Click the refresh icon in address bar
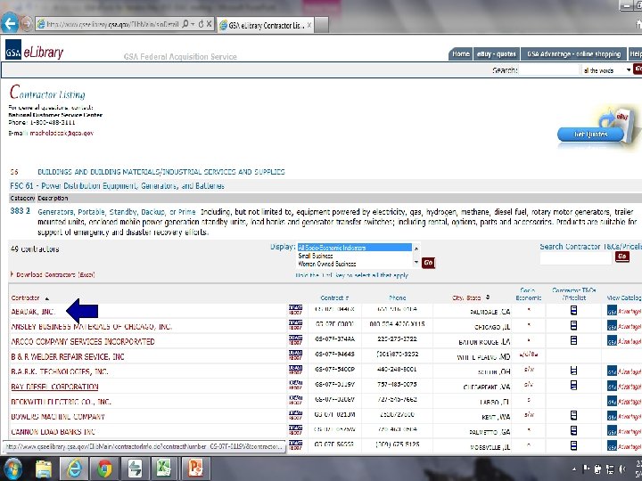 [x=201, y=24]
